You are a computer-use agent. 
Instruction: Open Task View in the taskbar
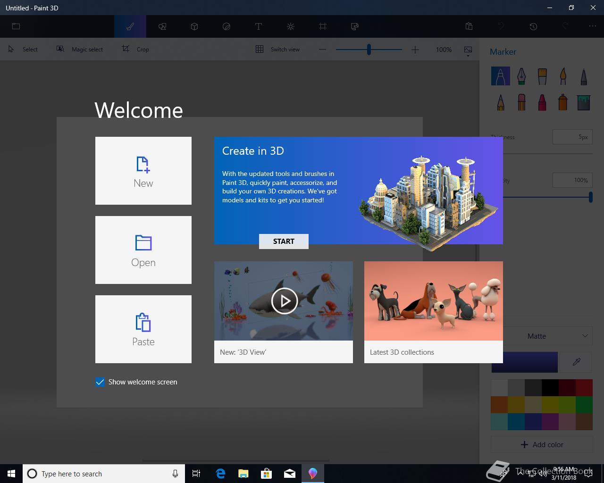click(196, 474)
